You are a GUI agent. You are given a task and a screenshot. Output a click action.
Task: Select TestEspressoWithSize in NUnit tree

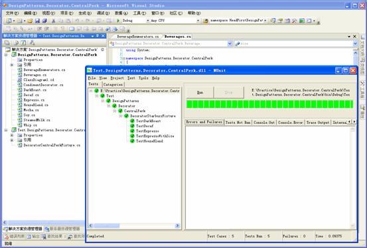pyautogui.click(x=155, y=136)
